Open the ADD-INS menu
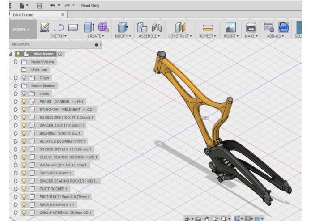Viewport: 311px width, 221px height. 275,36
